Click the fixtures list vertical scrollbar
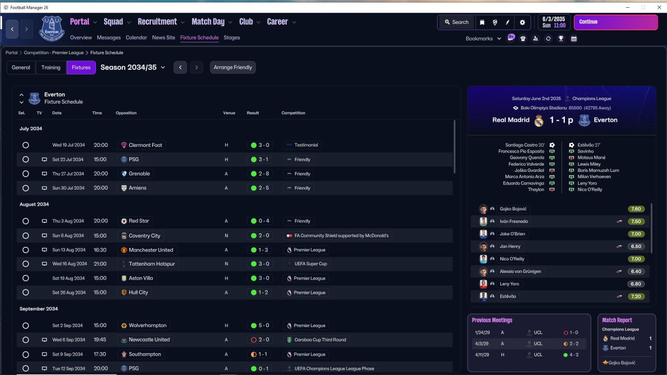667x375 pixels. pyautogui.click(x=455, y=147)
